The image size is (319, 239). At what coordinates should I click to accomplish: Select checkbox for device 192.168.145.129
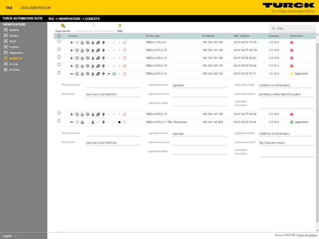(59, 49)
